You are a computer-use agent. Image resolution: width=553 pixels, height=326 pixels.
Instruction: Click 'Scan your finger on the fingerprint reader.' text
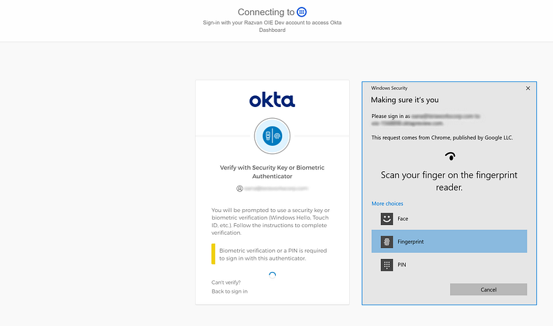click(x=449, y=181)
